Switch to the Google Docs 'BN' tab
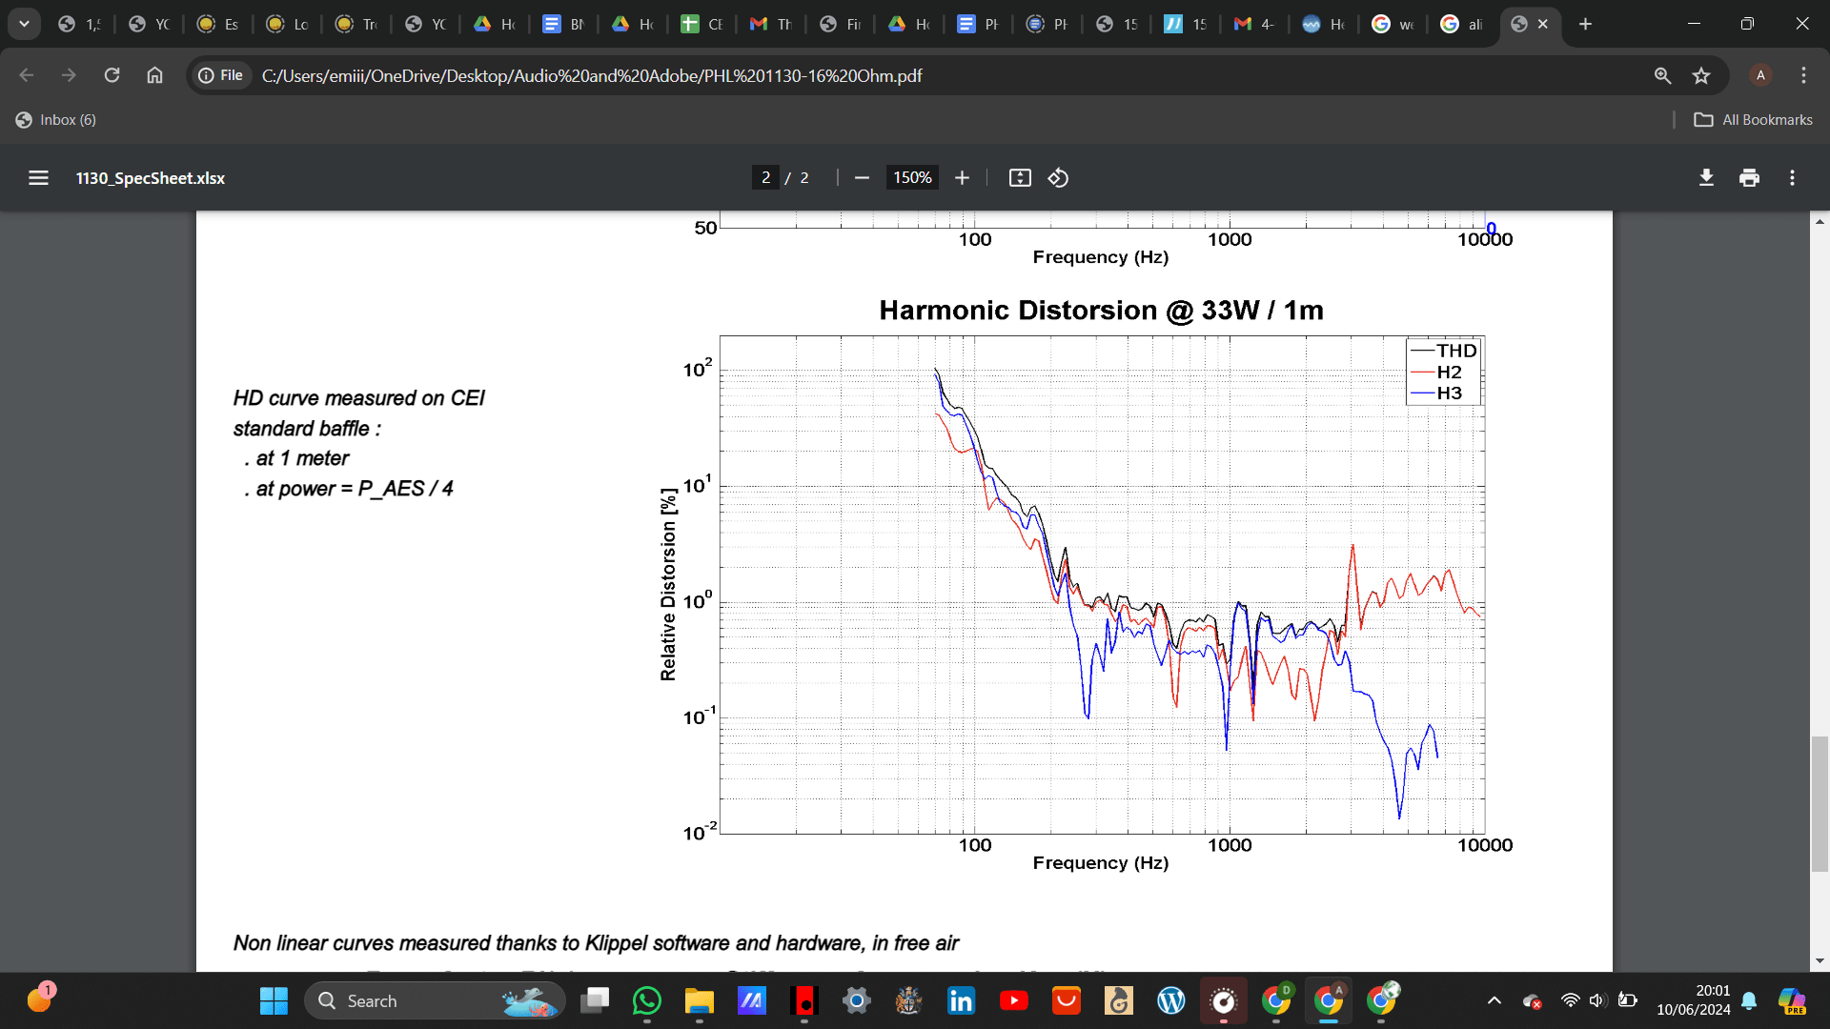 564,24
